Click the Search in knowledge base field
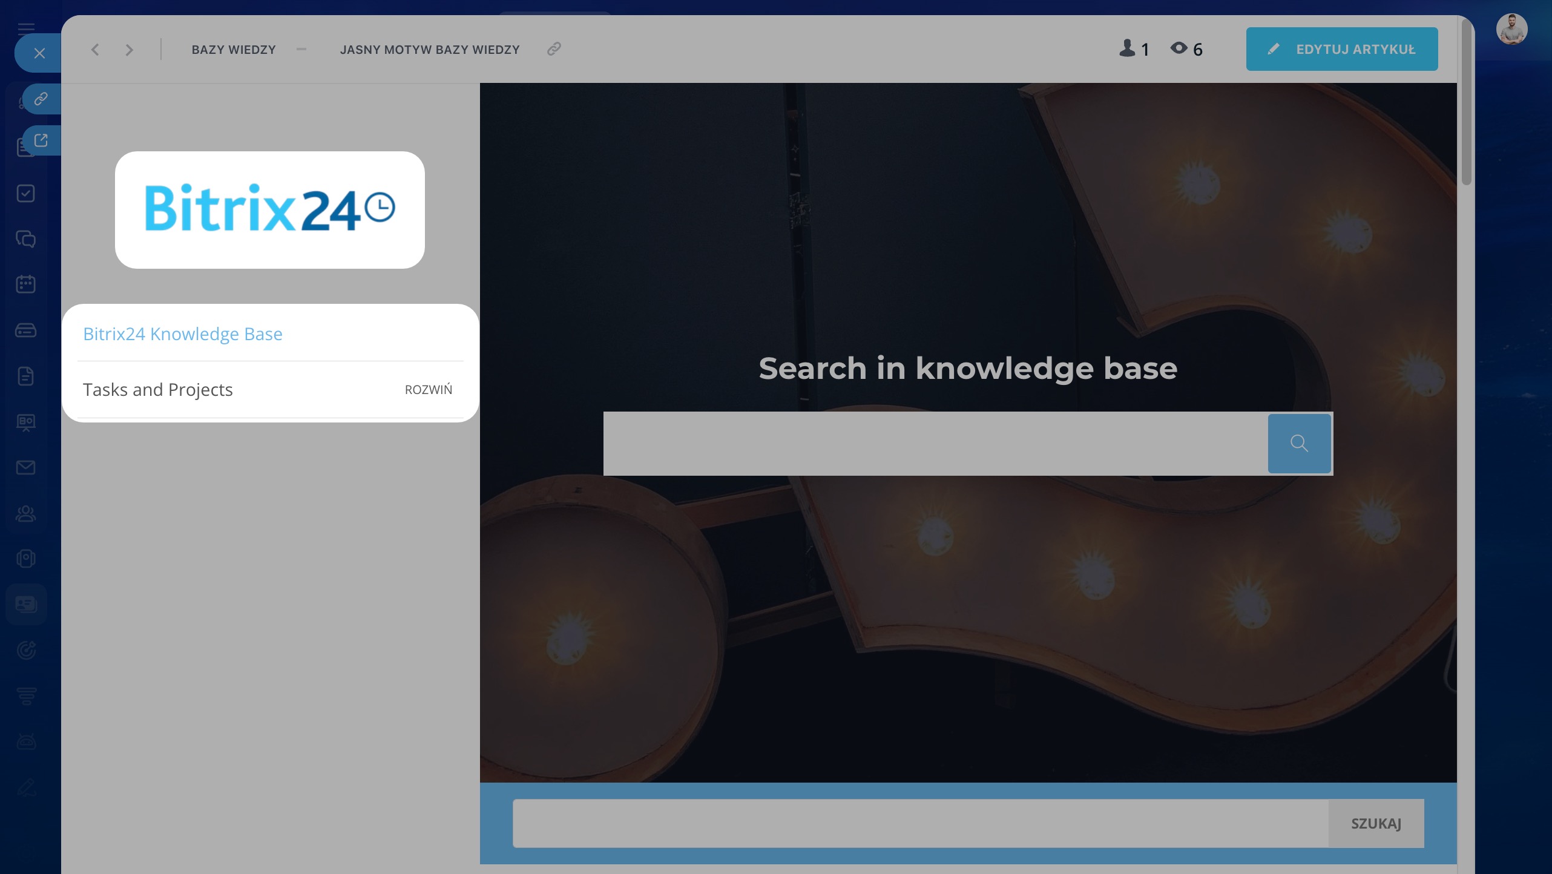This screenshot has height=874, width=1552. coord(935,444)
